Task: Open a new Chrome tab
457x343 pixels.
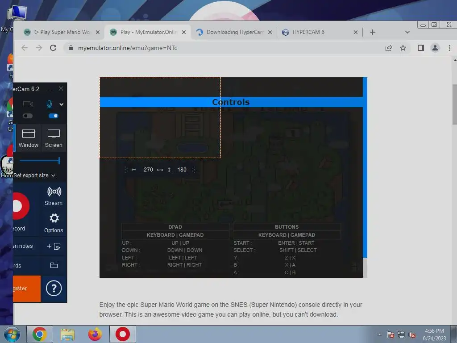Action: tap(373, 32)
